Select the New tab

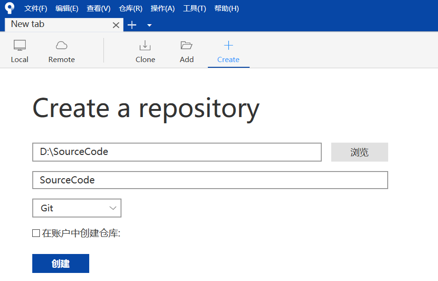tap(57, 24)
